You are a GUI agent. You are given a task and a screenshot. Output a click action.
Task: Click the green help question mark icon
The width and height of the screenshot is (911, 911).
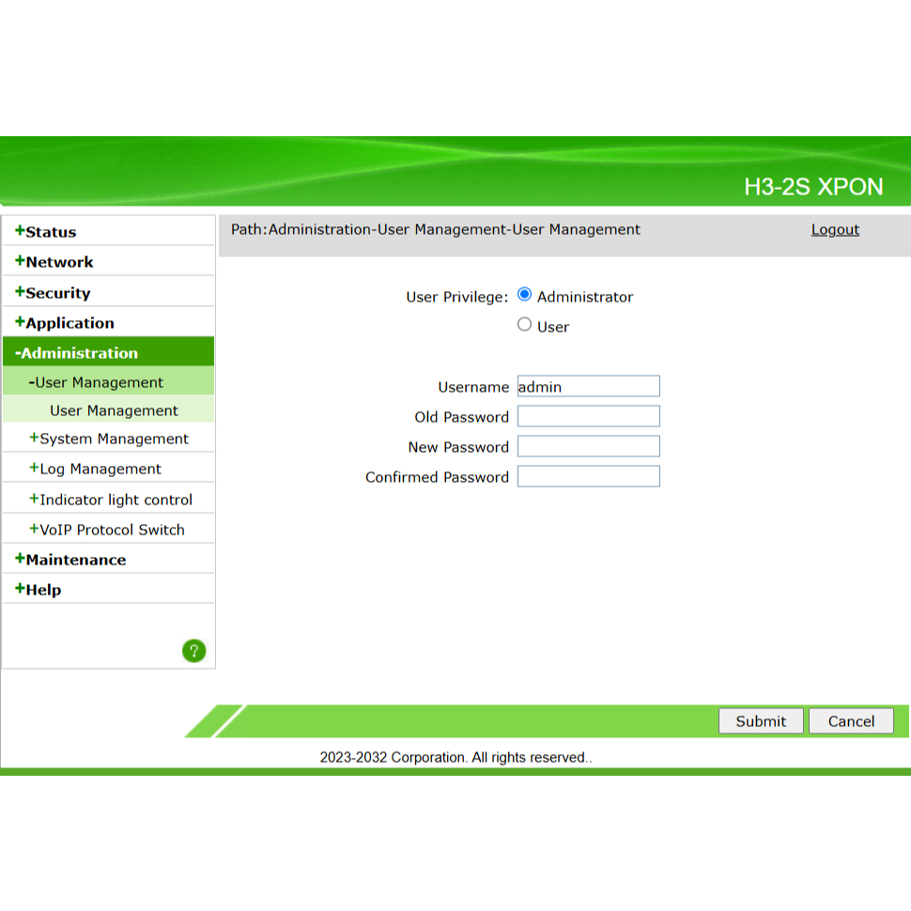click(193, 651)
